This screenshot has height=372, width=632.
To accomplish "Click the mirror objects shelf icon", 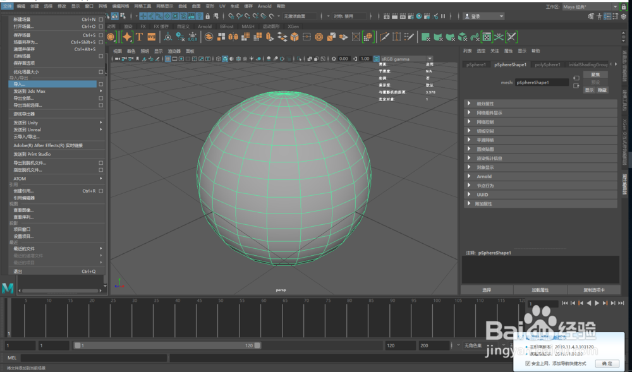I will pyautogui.click(x=233, y=37).
